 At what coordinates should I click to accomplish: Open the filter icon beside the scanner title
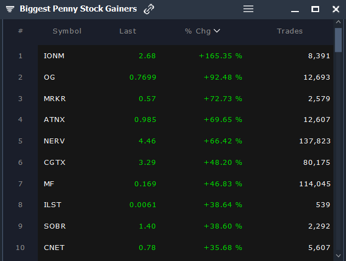point(10,9)
